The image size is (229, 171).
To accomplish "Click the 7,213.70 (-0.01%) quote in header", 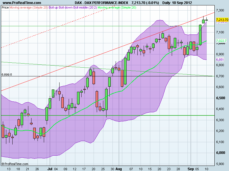I will click(145, 3).
